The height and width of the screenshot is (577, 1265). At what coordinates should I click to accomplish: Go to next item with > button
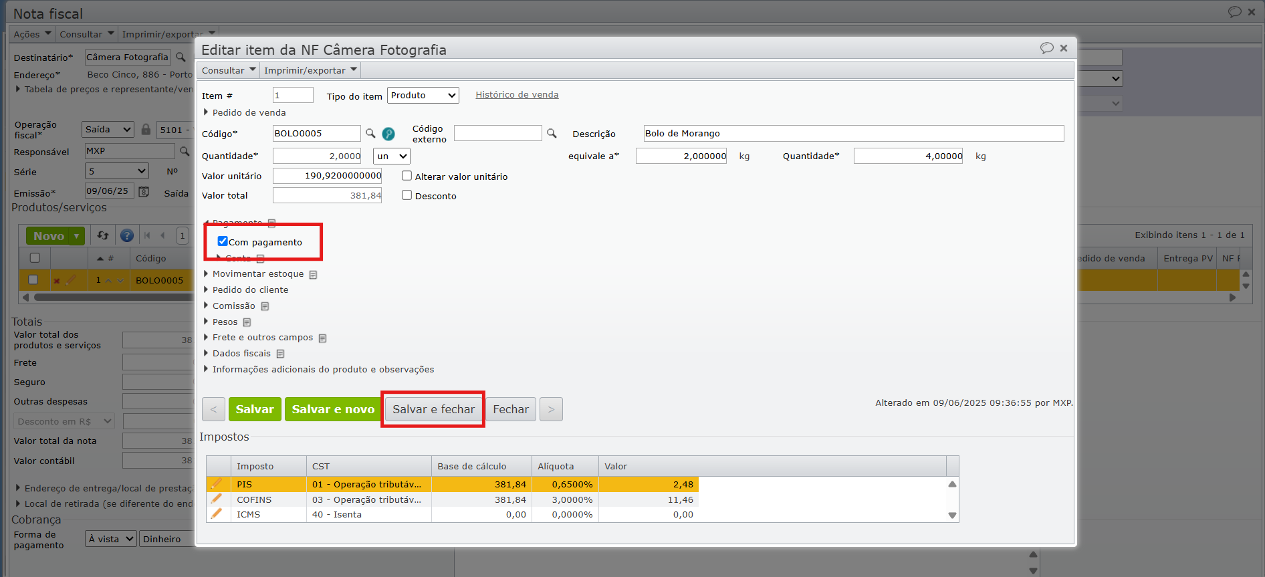pos(551,409)
